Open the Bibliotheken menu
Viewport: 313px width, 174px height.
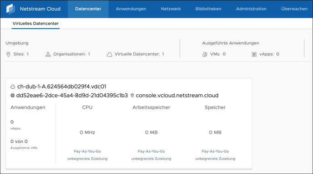pos(208,9)
